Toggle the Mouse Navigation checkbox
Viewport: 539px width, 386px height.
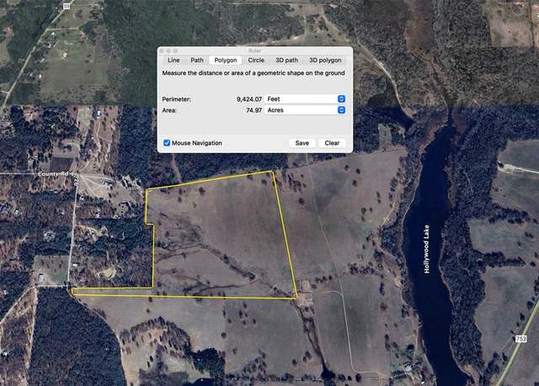click(x=167, y=143)
